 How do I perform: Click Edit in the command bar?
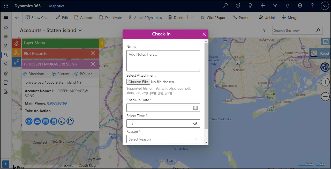62,18
